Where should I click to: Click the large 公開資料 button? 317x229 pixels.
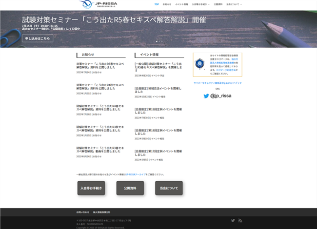pyautogui.click(x=130, y=188)
